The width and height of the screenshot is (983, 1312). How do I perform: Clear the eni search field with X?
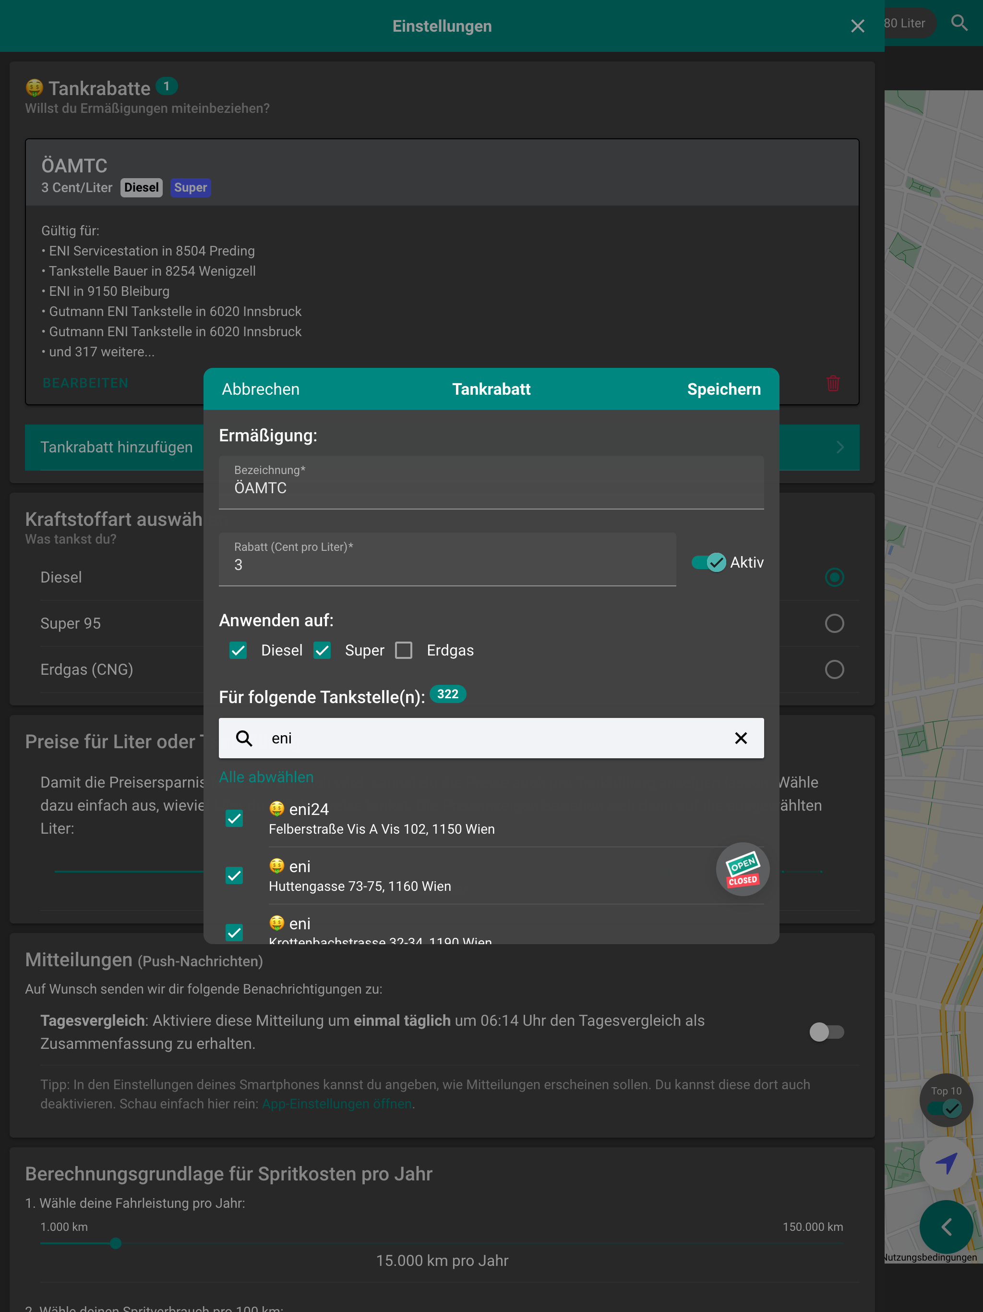click(x=741, y=739)
